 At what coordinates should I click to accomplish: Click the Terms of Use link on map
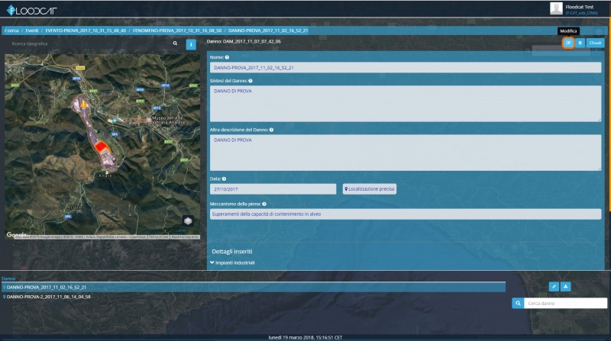pyautogui.click(x=159, y=236)
